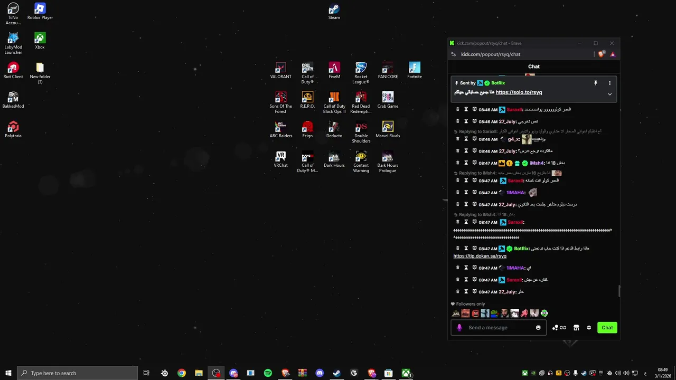Type in the Send a message field
Screen dimensions: 676x380
tap(499, 328)
